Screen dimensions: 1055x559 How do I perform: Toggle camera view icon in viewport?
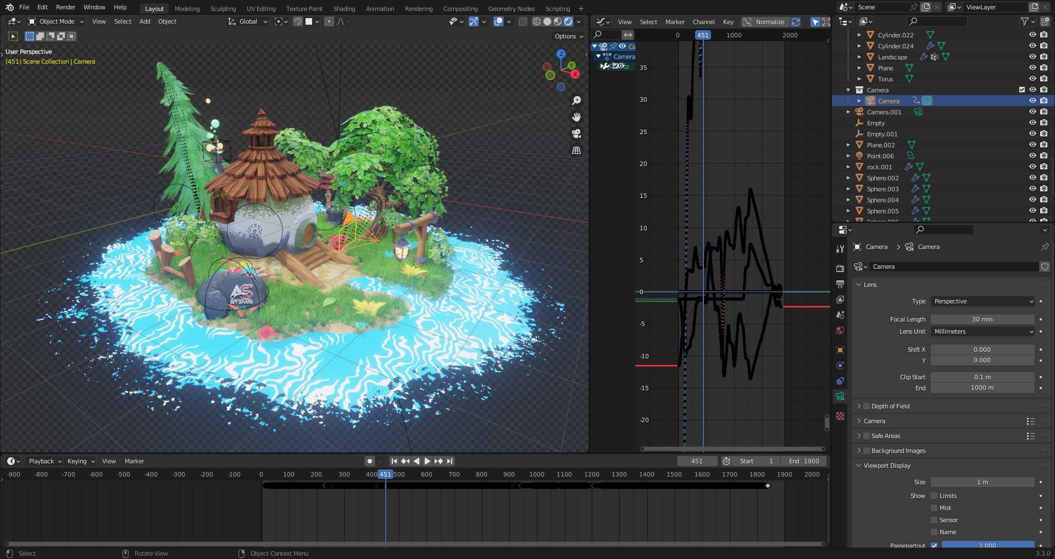click(576, 134)
